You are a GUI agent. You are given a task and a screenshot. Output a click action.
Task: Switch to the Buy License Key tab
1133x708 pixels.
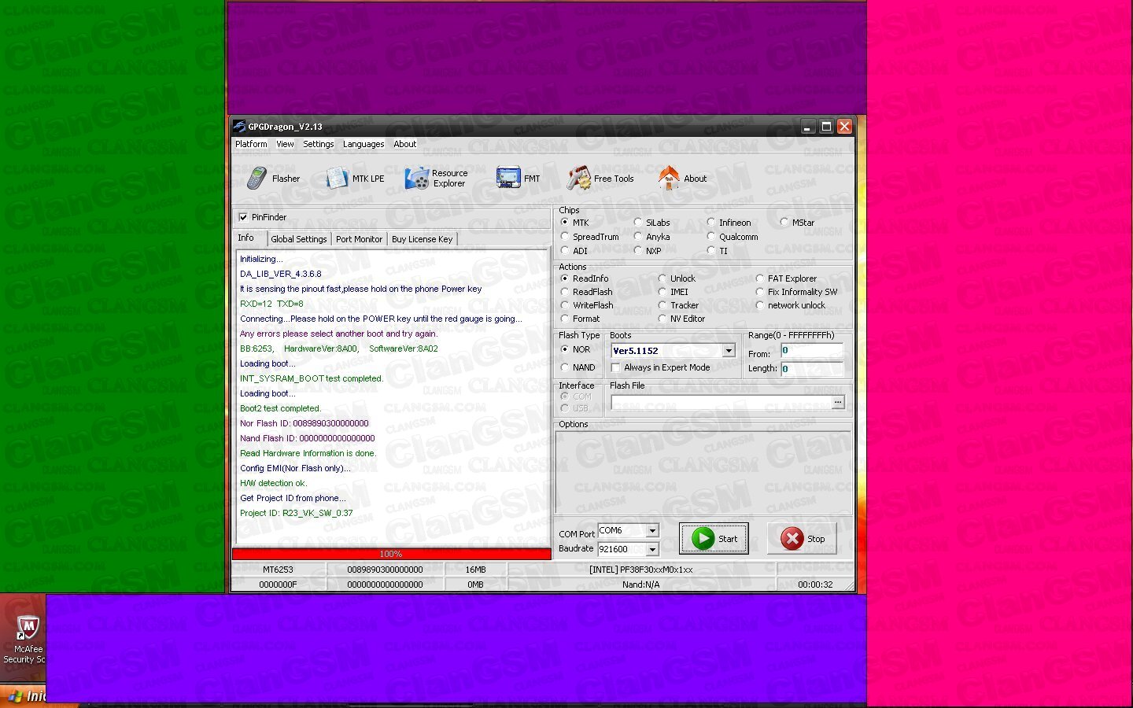tap(423, 239)
